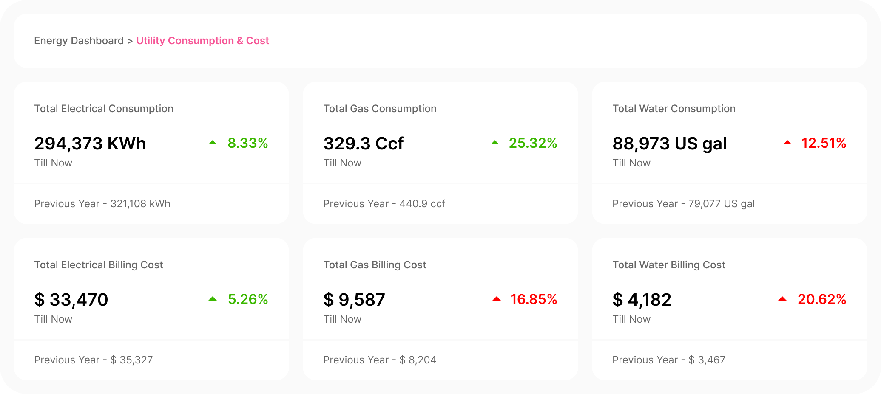Click the 294,373 KWh electrical value
881x394 pixels.
[x=90, y=144]
